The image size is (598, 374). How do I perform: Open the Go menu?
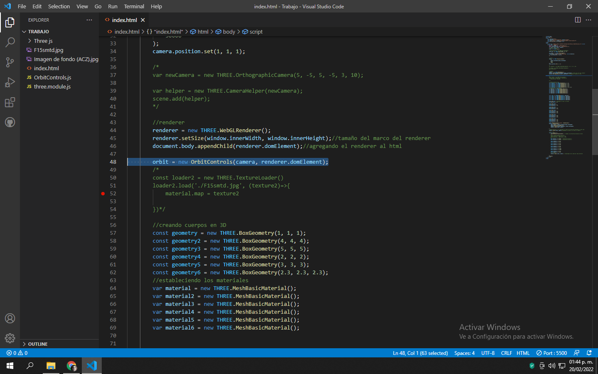point(98,6)
